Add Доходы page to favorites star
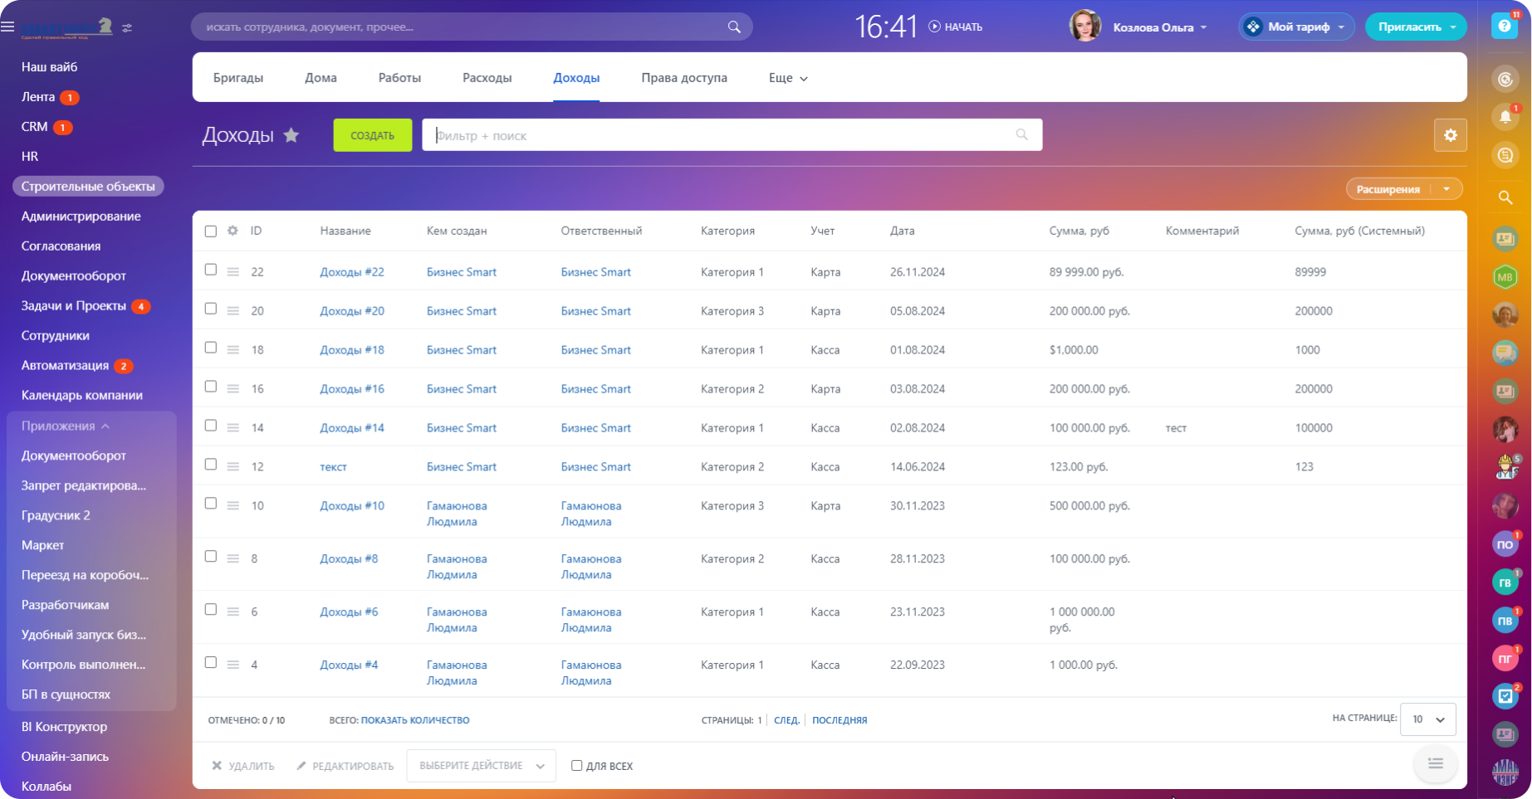Viewport: 1532px width, 799px height. [x=291, y=135]
